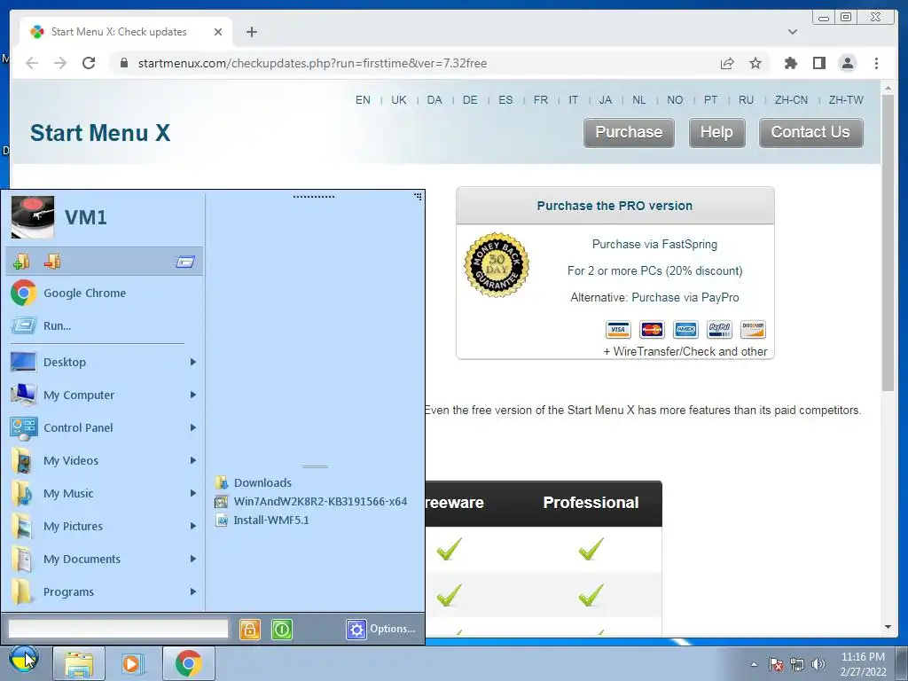
Task: Open Chrome extensions puzzle icon
Action: click(790, 63)
